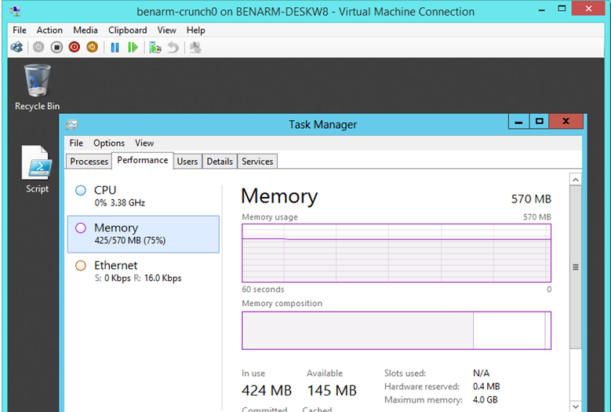The image size is (611, 412).
Task: Go to the Details tab
Action: (220, 161)
